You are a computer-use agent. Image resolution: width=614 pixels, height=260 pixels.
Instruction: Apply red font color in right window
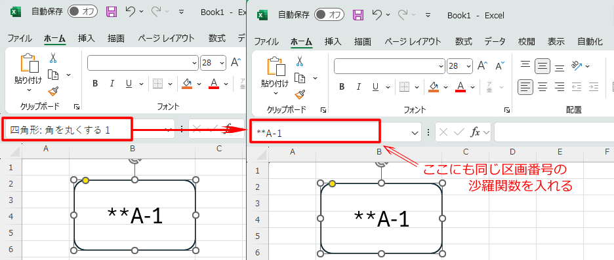click(x=460, y=86)
